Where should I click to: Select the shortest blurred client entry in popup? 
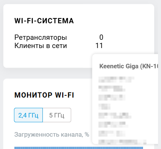tap(104, 107)
